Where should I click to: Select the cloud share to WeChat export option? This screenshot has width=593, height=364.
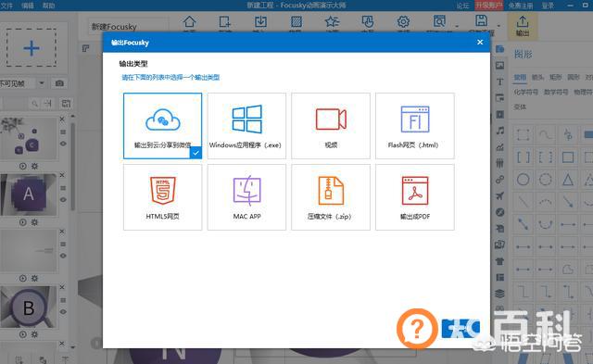click(163, 125)
